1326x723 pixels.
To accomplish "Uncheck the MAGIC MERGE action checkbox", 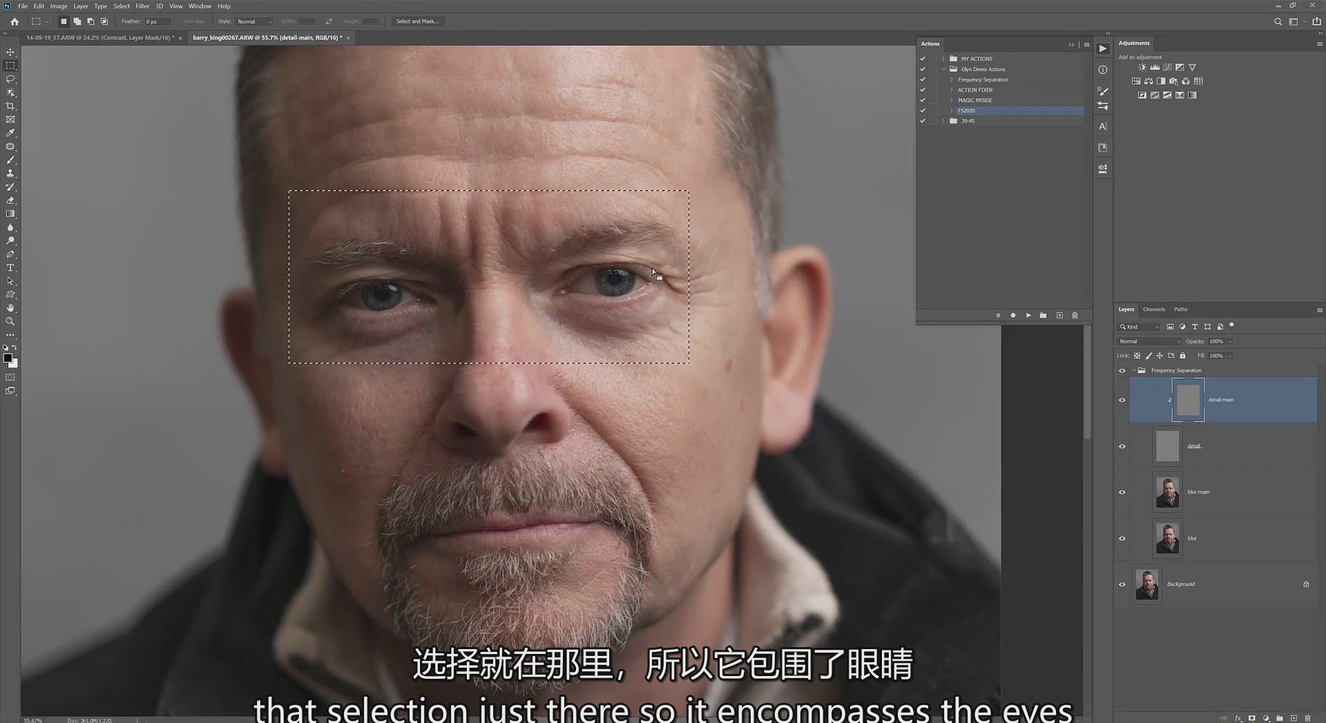I will coord(923,99).
